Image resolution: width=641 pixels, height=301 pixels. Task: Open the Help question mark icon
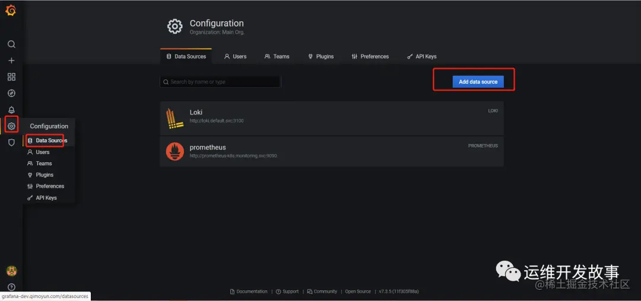coord(11,287)
